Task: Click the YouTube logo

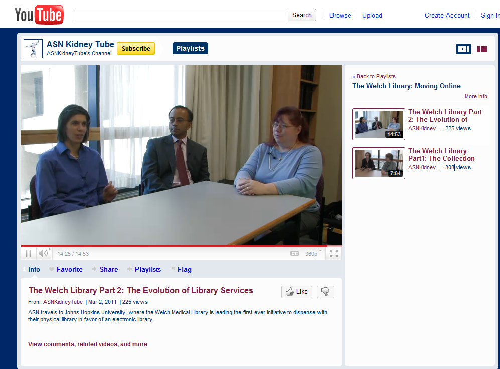Action: coord(39,15)
